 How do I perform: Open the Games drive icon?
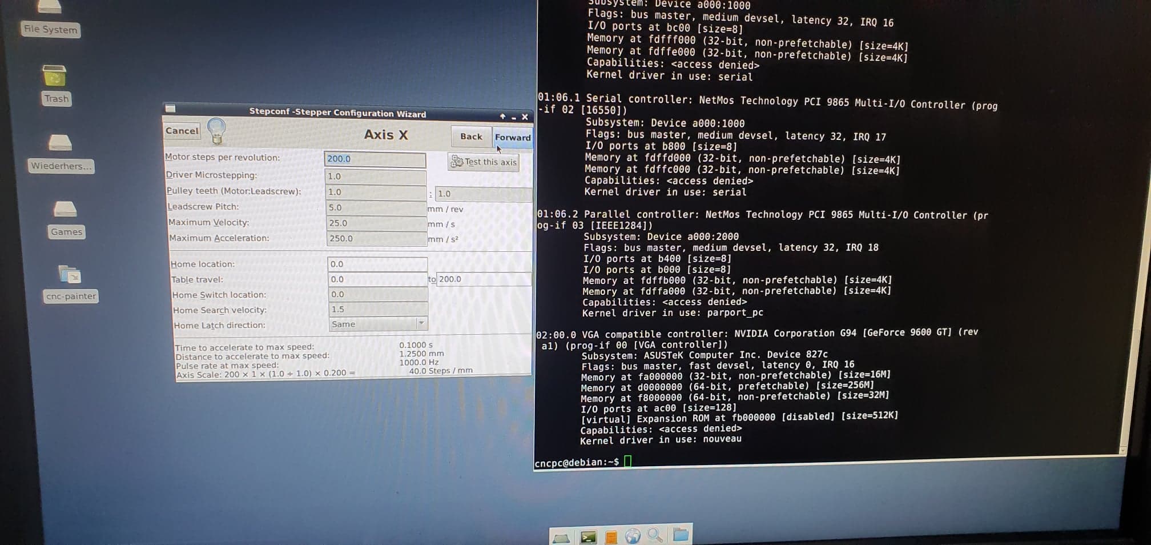pos(65,210)
